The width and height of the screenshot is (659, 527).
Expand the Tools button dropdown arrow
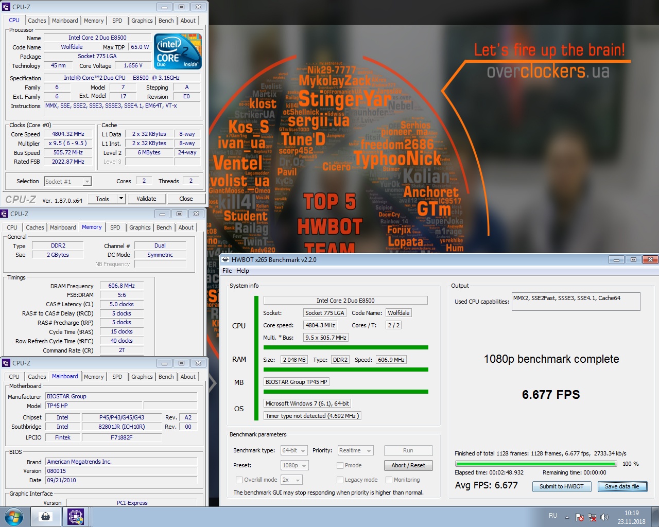tap(121, 199)
